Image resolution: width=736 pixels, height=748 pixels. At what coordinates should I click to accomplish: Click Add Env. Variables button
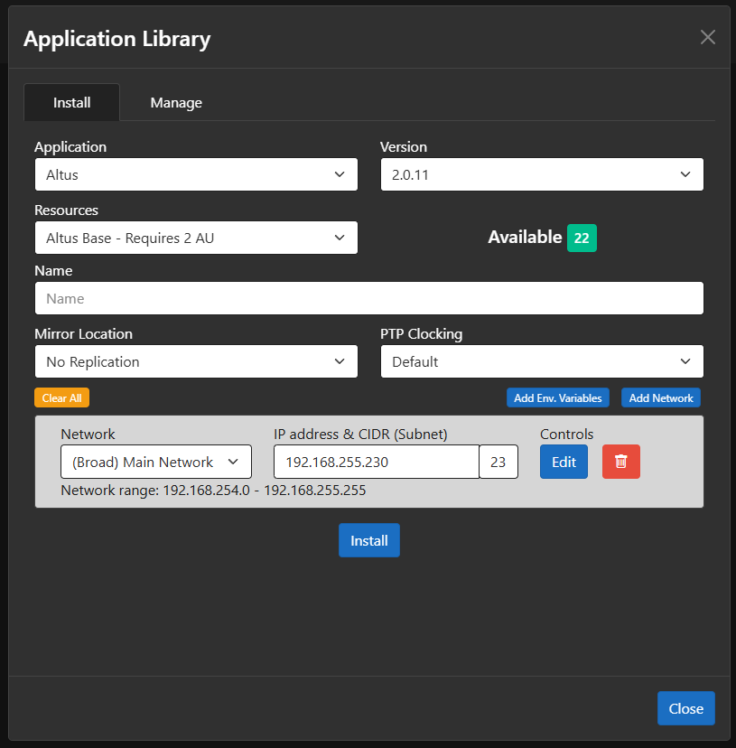pos(558,397)
